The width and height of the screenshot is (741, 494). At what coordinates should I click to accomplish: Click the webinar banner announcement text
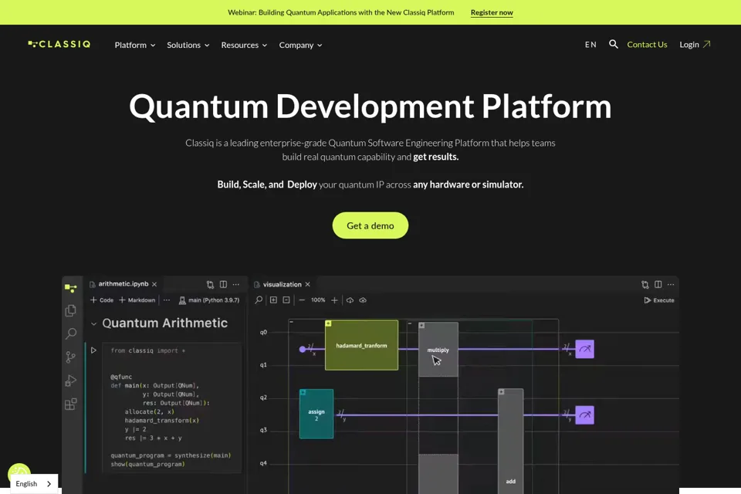(x=340, y=12)
